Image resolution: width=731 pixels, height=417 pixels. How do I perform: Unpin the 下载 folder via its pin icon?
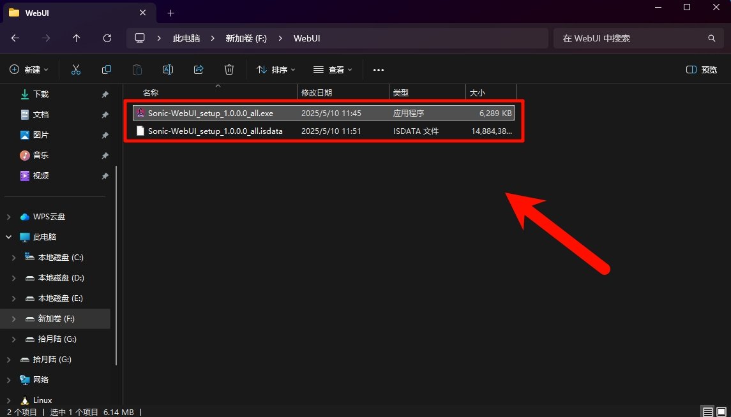coord(104,94)
